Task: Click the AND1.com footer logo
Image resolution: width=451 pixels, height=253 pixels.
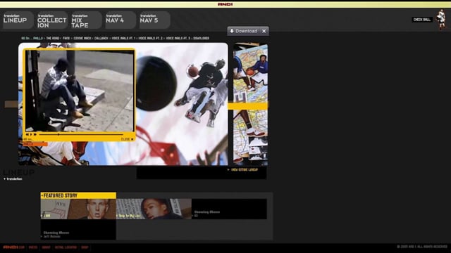Action: (13, 247)
